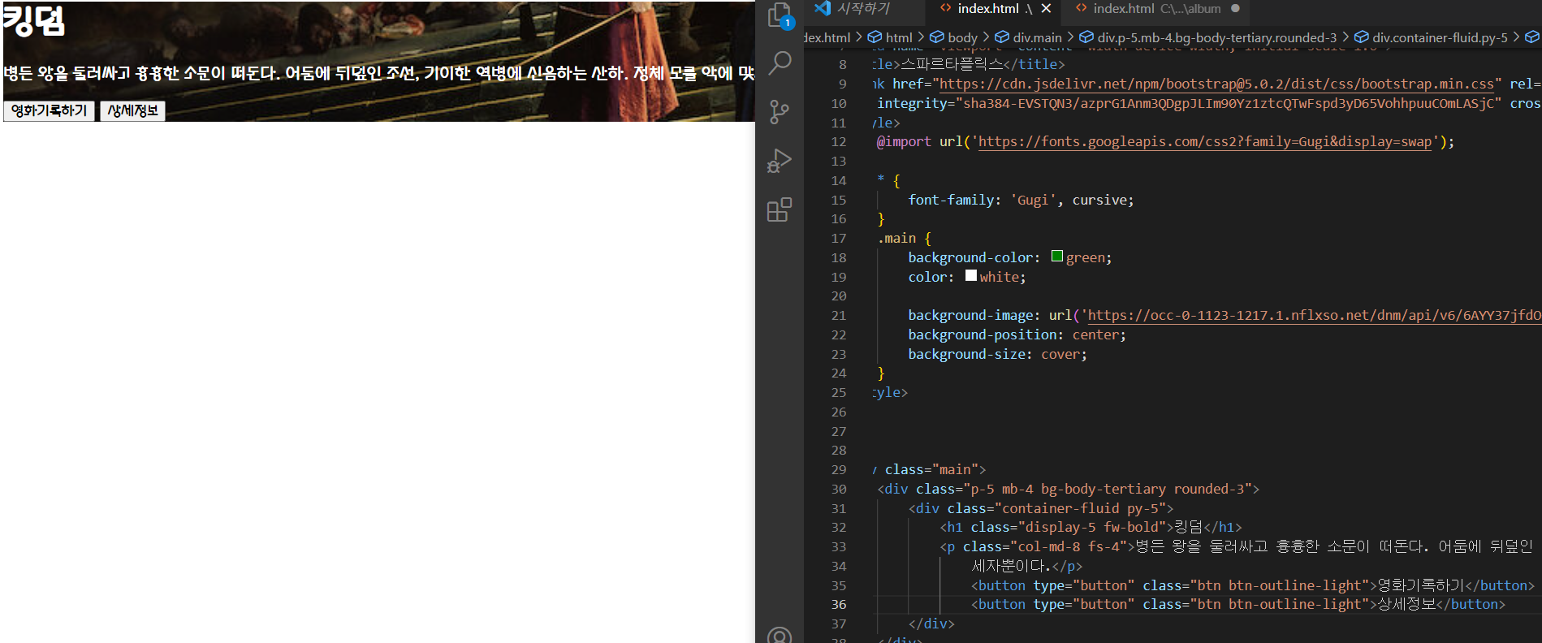This screenshot has height=643, width=1542.
Task: Open the Extensions view
Action: coord(780,209)
